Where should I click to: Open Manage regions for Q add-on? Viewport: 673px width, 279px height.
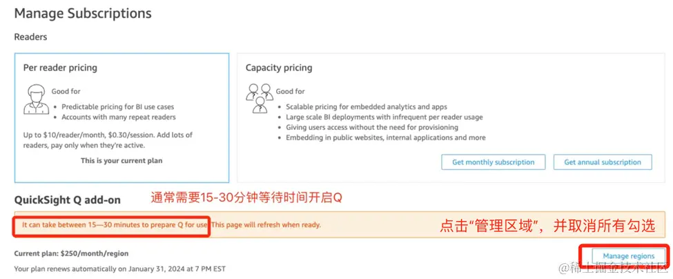click(x=628, y=256)
